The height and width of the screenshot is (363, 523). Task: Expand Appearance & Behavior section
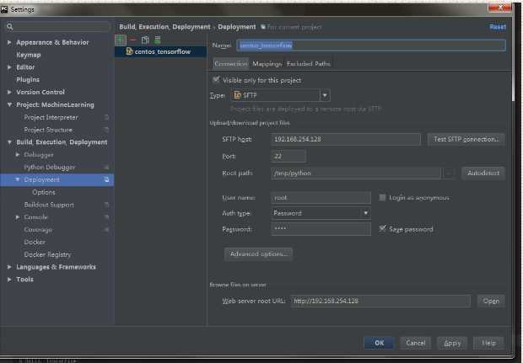pyautogui.click(x=9, y=42)
